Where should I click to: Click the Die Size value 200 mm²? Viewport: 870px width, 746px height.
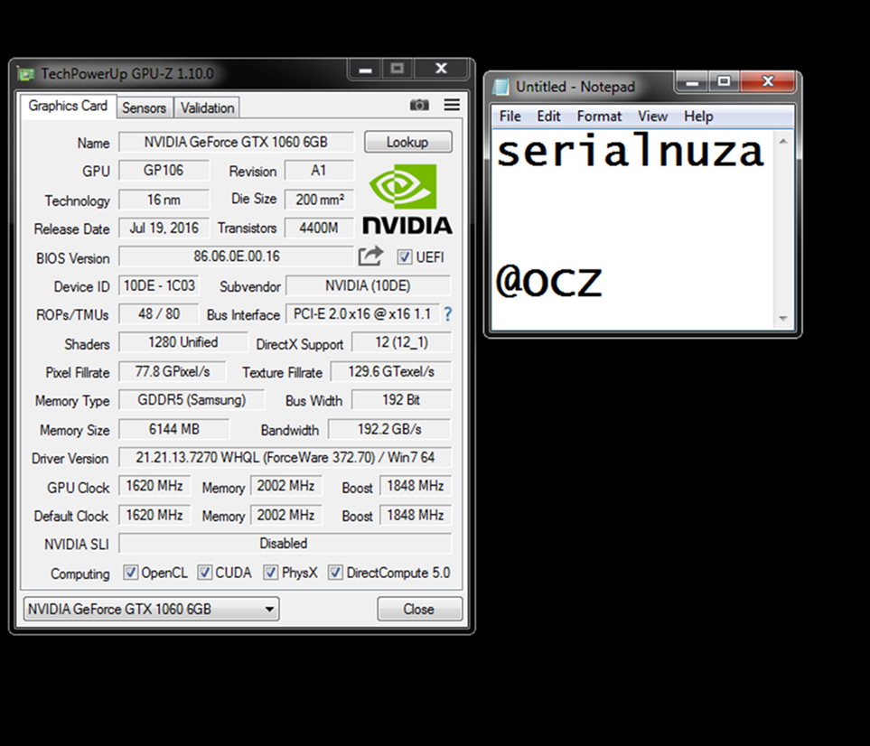click(319, 200)
